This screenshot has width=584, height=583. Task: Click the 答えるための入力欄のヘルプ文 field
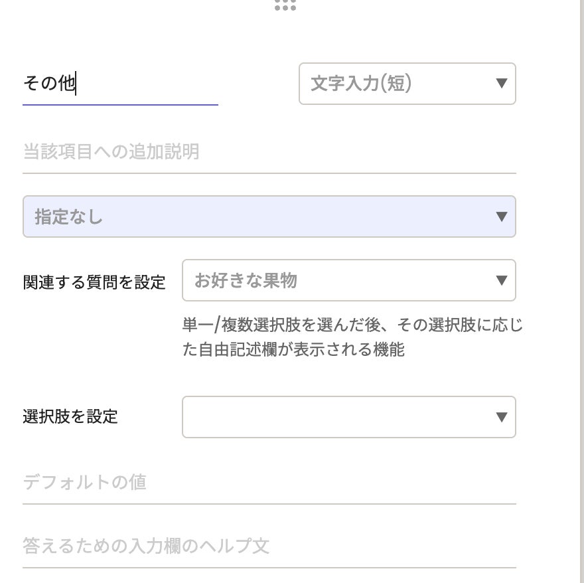point(265,546)
